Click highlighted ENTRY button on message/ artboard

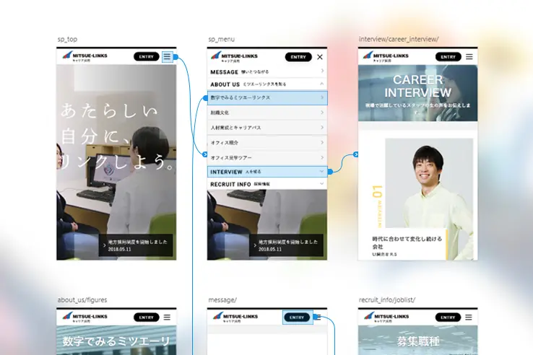297,317
